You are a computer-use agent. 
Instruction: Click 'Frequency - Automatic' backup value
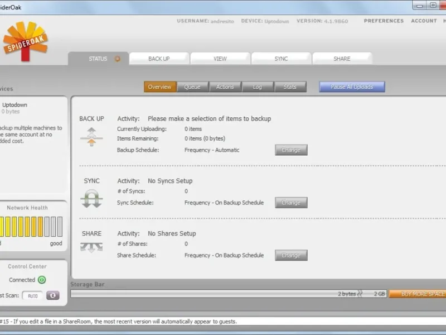coord(212,150)
